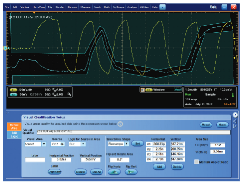Click the orange trigger position marker

tap(34, 13)
